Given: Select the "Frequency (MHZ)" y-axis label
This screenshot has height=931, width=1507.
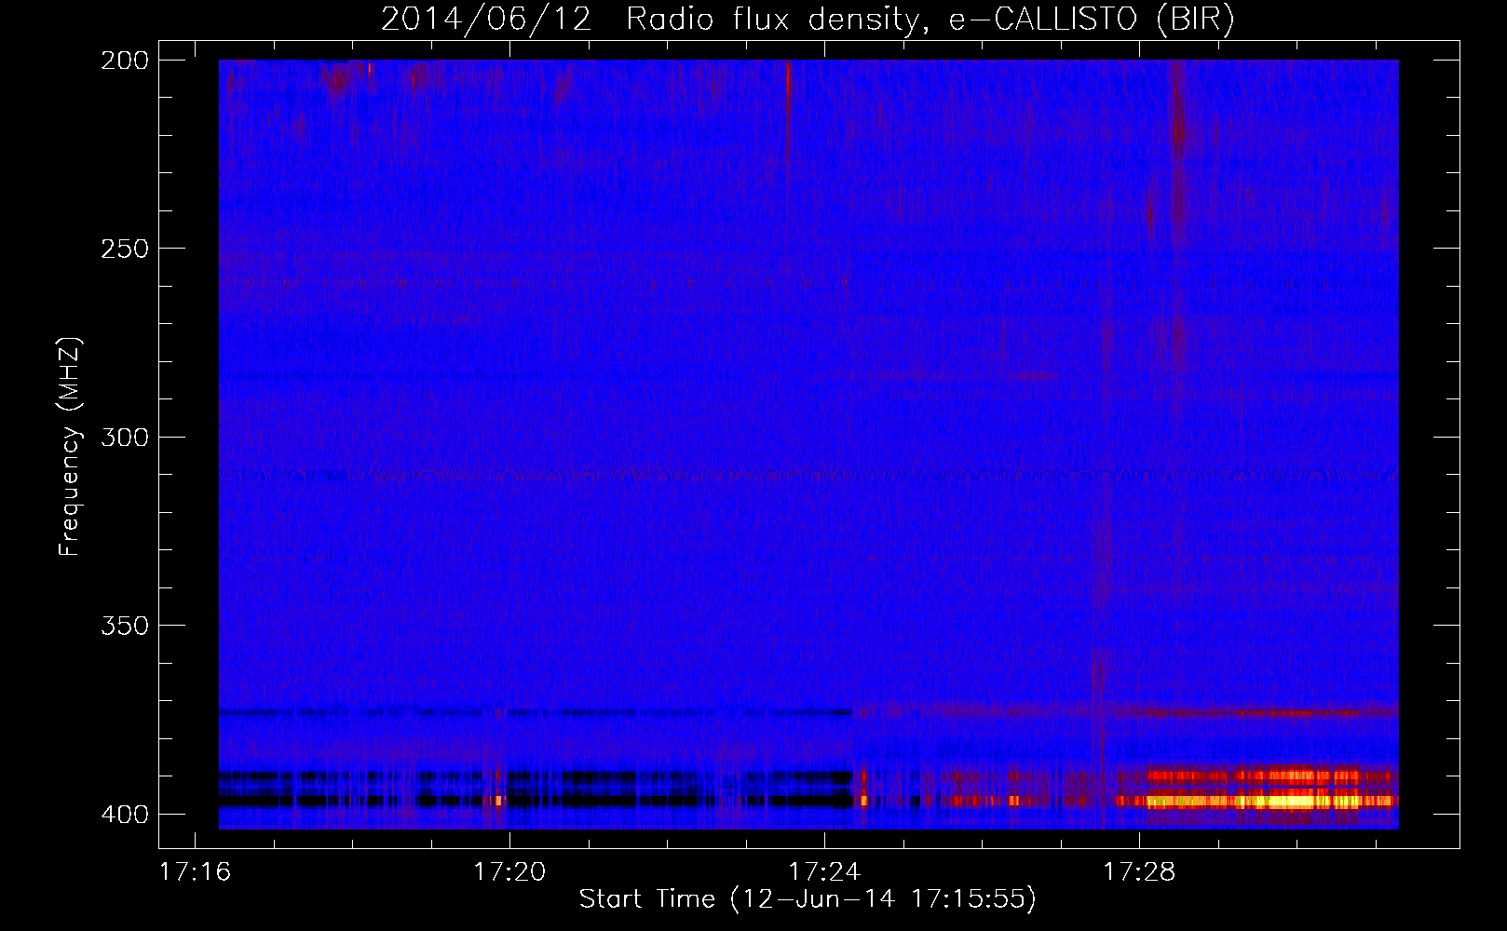Looking at the screenshot, I should (x=70, y=447).
